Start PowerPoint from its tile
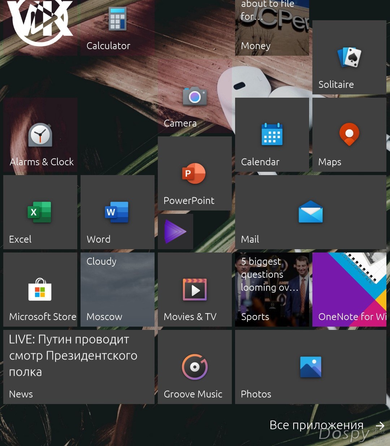This screenshot has height=446, width=390. [195, 173]
